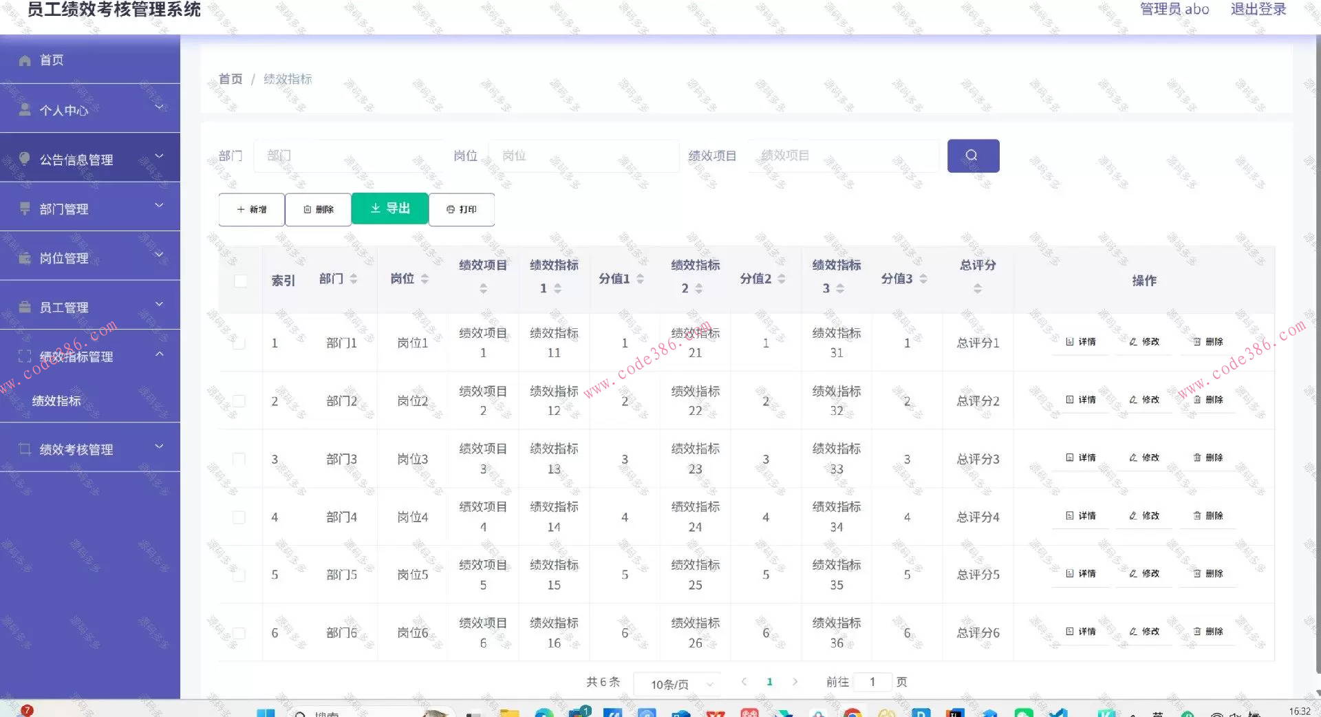Image resolution: width=1321 pixels, height=717 pixels.
Task: Open 员工管理 in the sidebar
Action: 89,307
